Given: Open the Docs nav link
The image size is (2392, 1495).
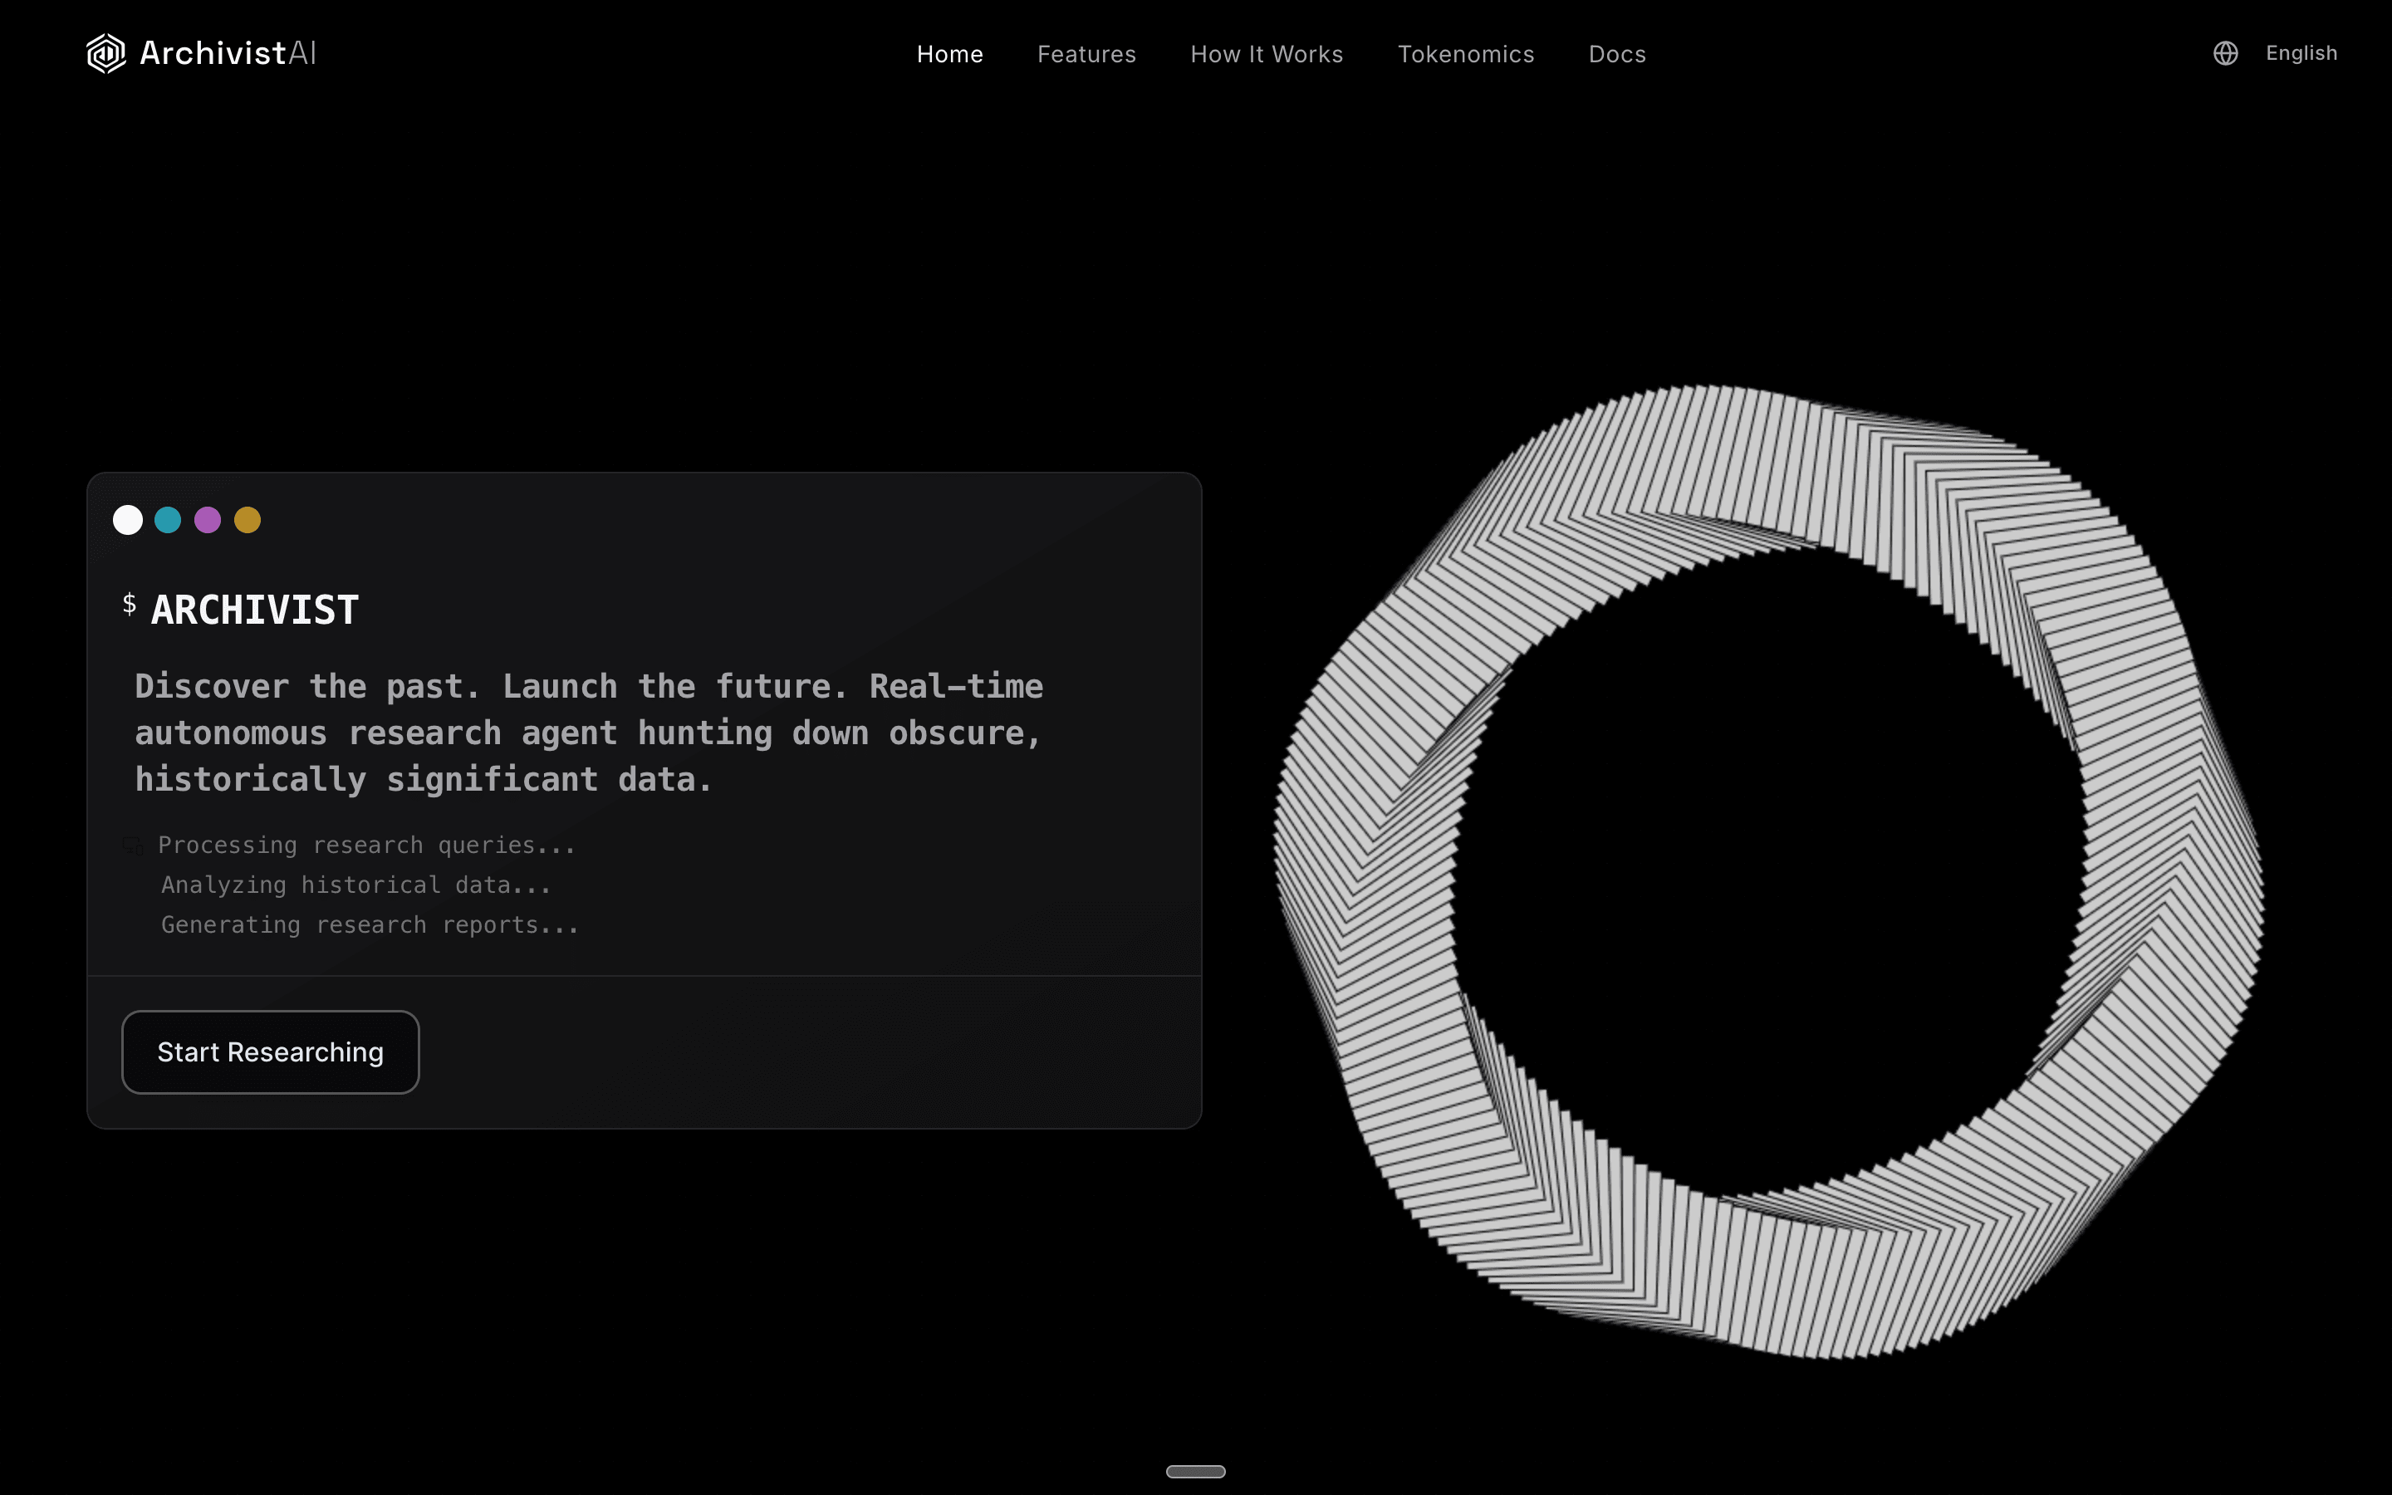Looking at the screenshot, I should [x=1616, y=54].
